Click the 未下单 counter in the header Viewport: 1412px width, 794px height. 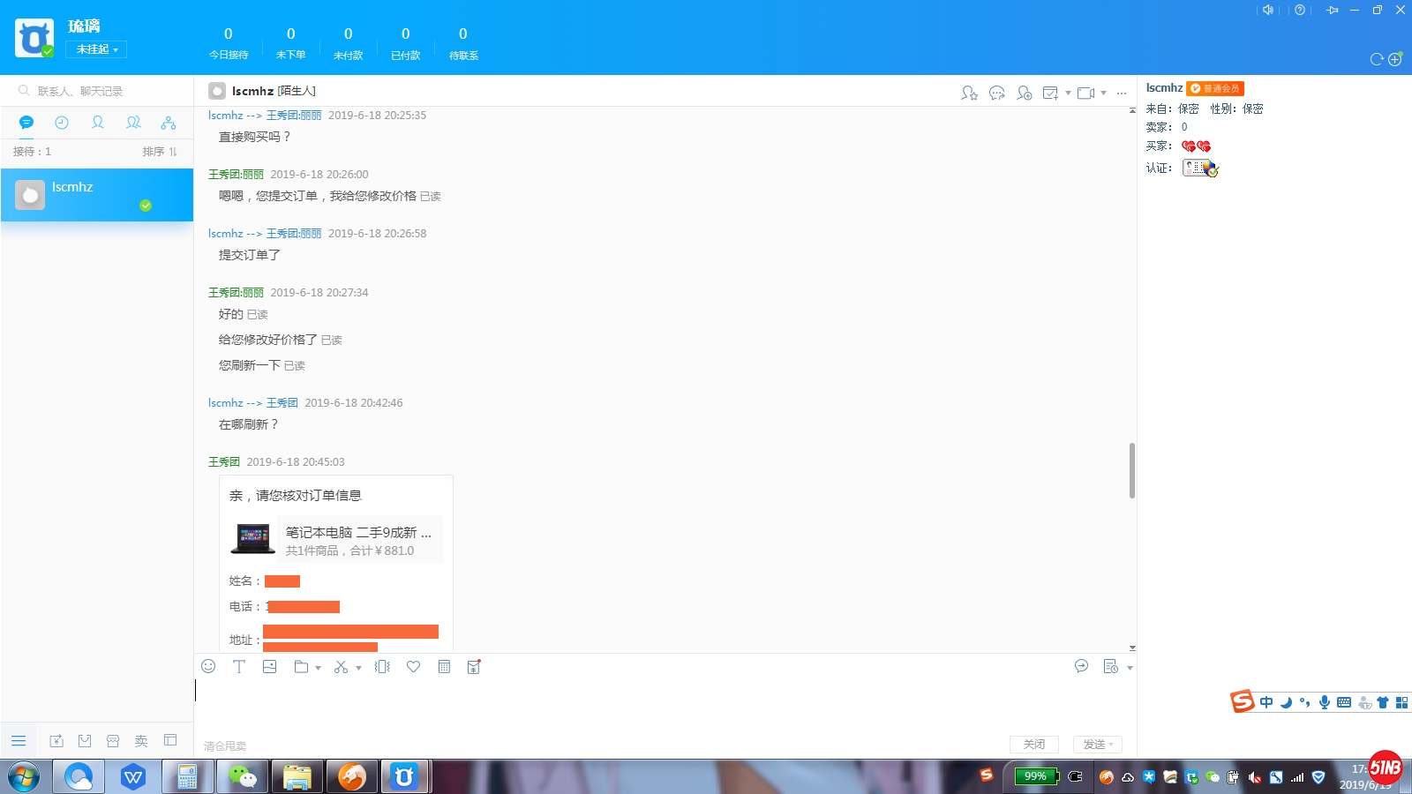tap(291, 42)
